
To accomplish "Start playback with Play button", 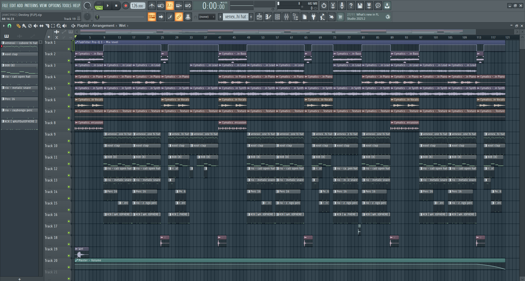I will 108,5.
